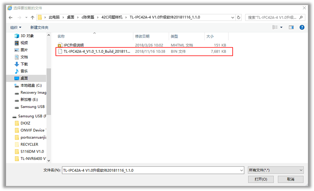Screen dimensions: 314x191
Task: Toggle the preview pane icon
Action: coord(291,27)
